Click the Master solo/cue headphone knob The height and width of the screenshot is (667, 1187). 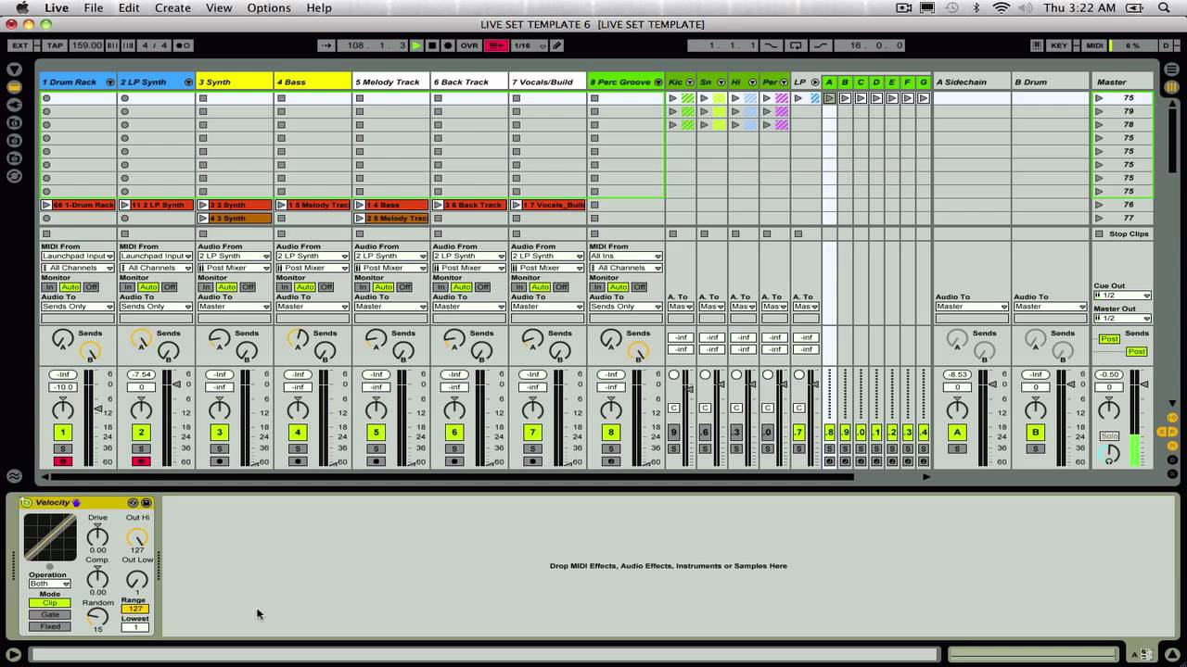tap(1109, 453)
